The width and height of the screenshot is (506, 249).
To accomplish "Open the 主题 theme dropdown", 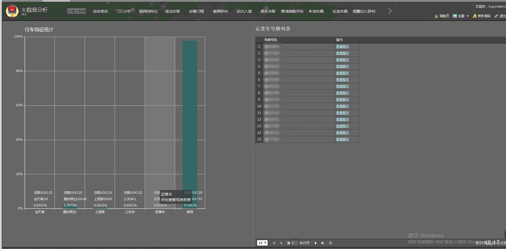I will click(x=461, y=16).
